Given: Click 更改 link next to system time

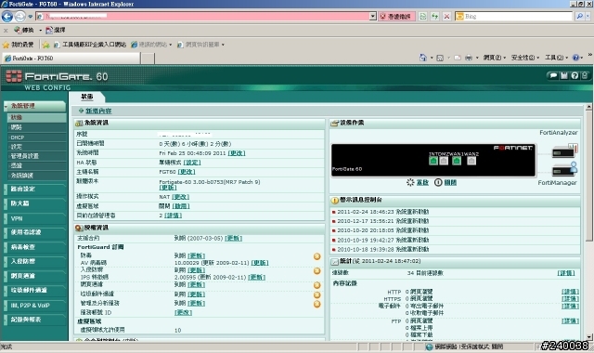Looking at the screenshot, I should [237, 153].
